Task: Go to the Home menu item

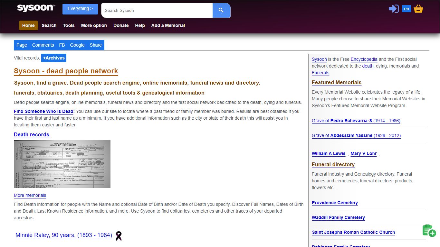Action: (28, 25)
